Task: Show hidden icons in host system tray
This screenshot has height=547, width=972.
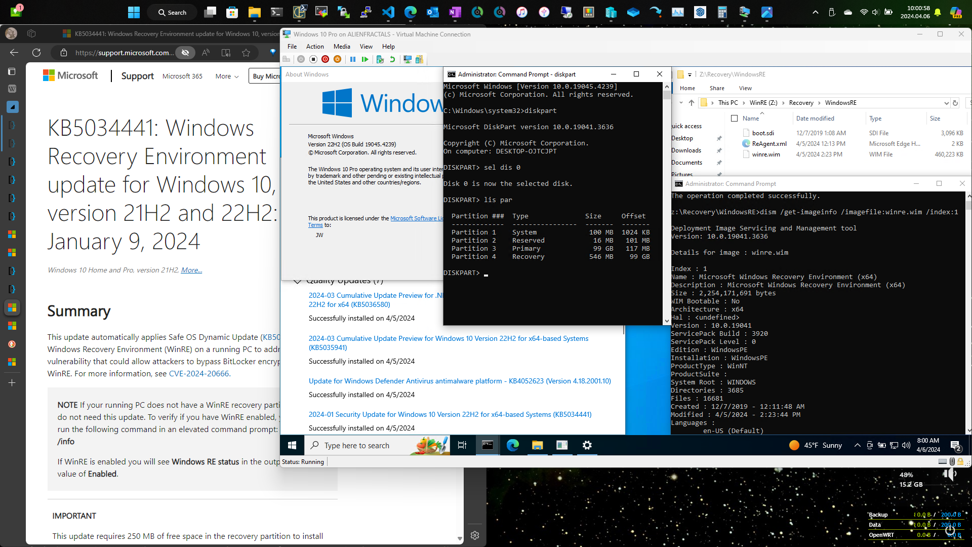Action: tap(815, 12)
